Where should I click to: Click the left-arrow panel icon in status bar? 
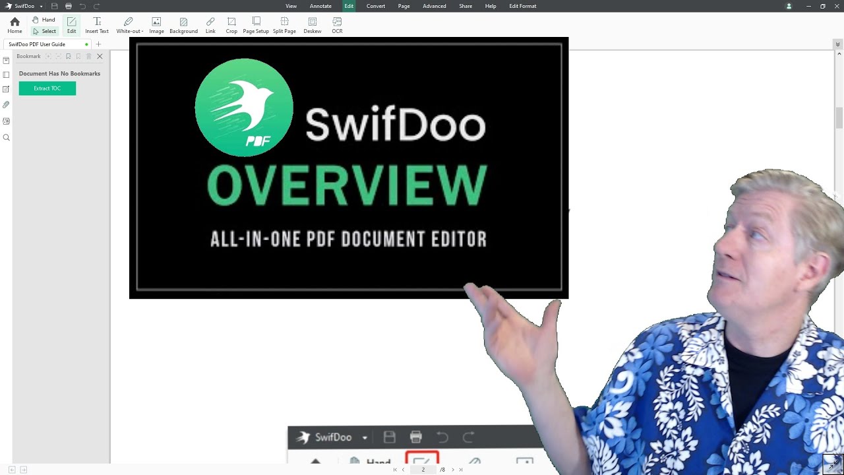[x=12, y=470]
